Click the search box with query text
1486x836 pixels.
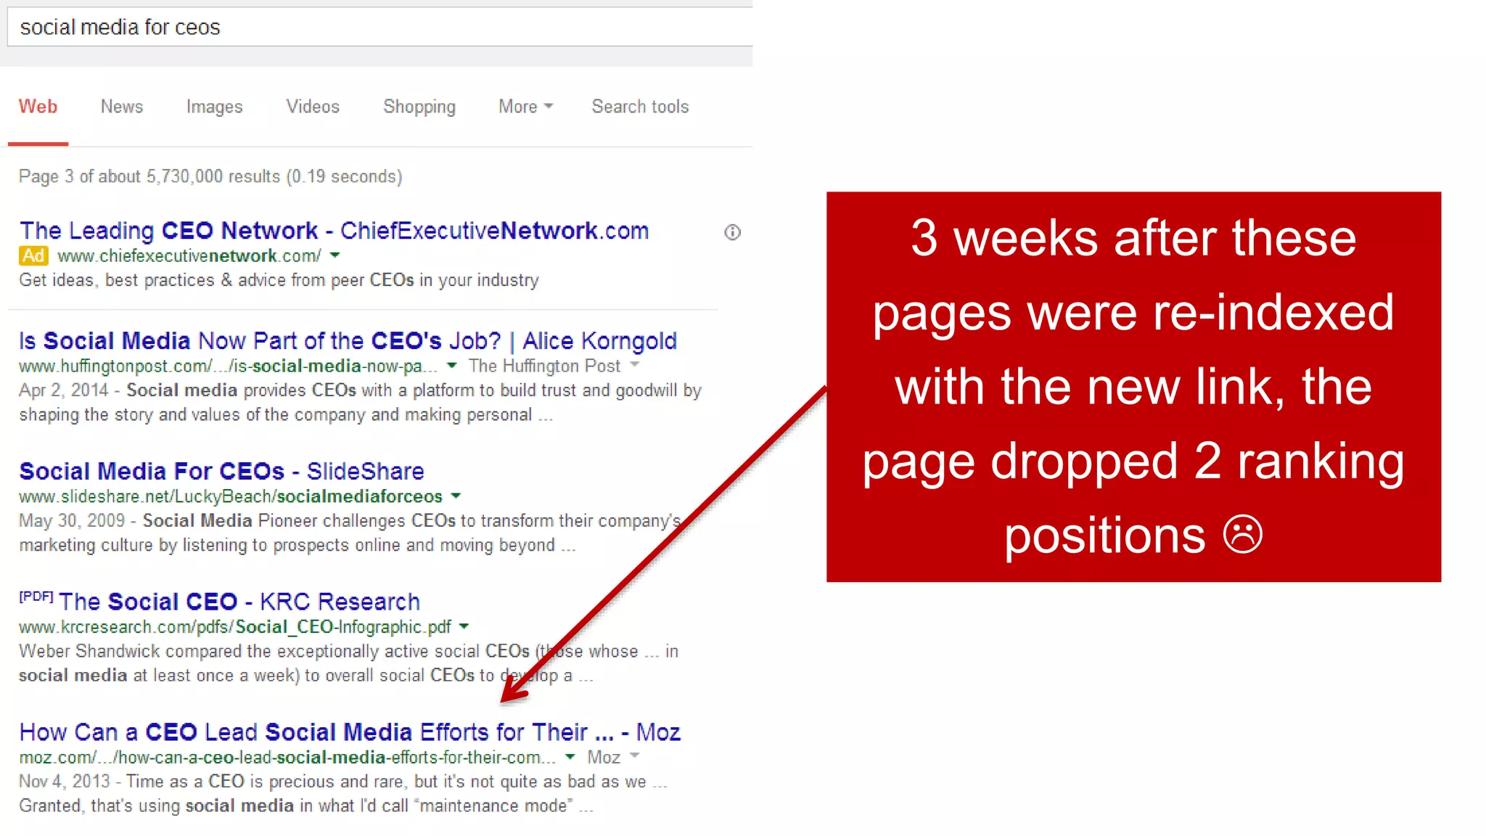377,28
